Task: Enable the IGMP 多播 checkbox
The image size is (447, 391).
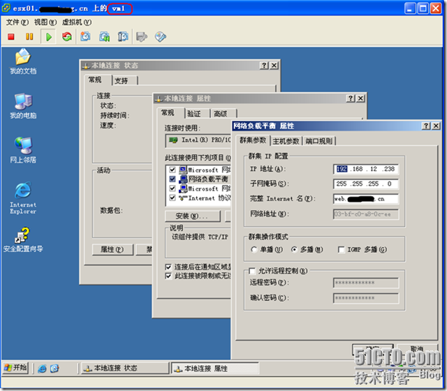Action: coord(341,250)
